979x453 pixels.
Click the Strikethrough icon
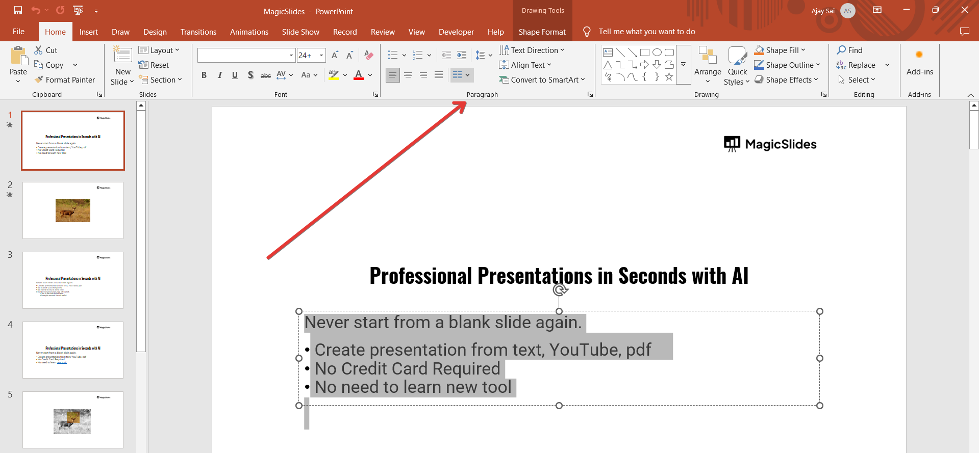click(x=265, y=75)
